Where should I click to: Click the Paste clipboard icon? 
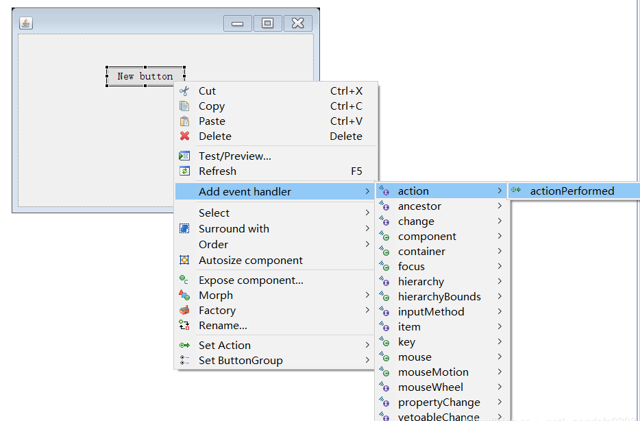[x=184, y=121]
